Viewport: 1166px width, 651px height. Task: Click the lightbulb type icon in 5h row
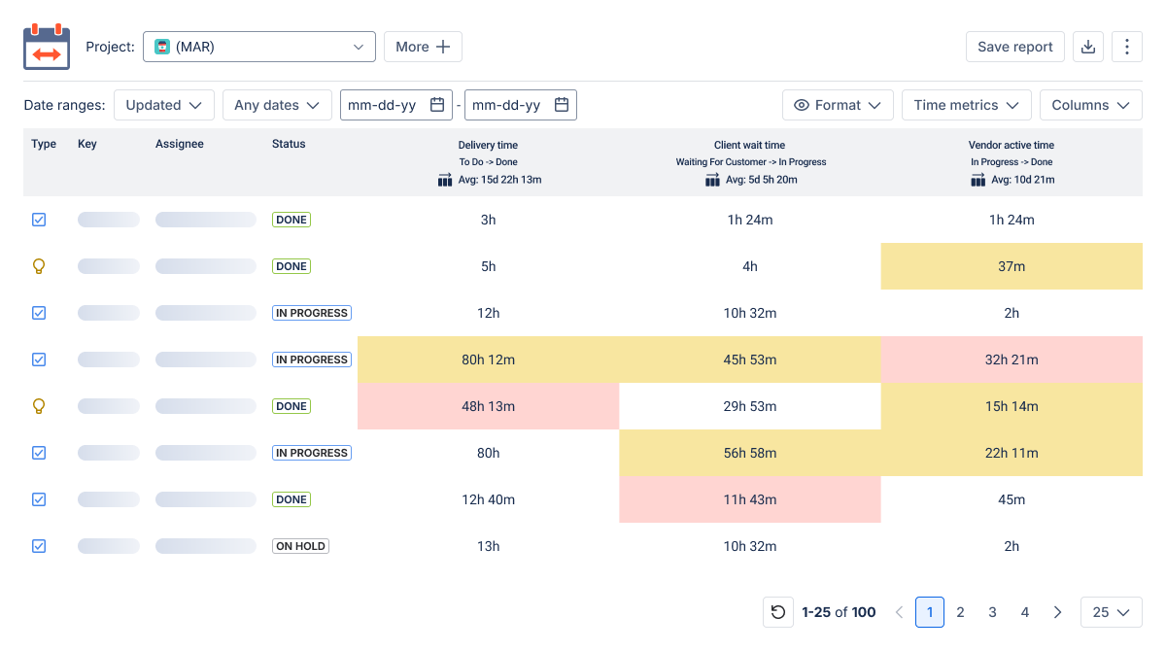(x=39, y=266)
